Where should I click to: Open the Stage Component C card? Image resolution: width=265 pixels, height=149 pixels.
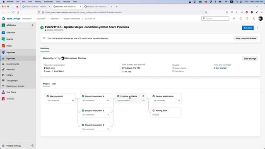pyautogui.click(x=96, y=127)
